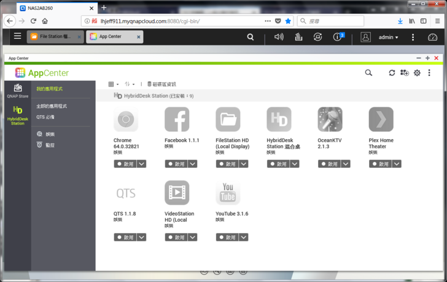This screenshot has width=447, height=282.
Task: Click the Plex Home Theater icon
Action: 381,119
